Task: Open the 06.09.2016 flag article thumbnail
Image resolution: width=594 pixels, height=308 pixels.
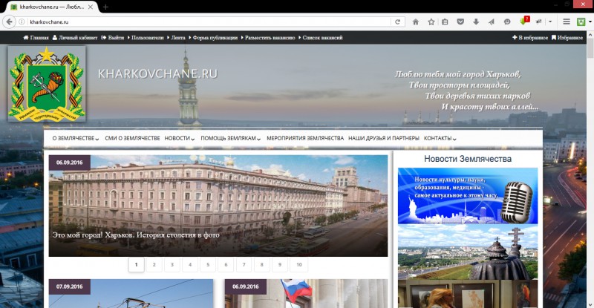Action: coord(306,294)
